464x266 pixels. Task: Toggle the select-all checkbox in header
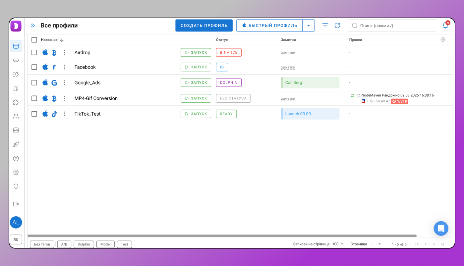click(34, 40)
